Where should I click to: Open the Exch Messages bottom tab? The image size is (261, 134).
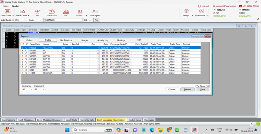point(26,120)
